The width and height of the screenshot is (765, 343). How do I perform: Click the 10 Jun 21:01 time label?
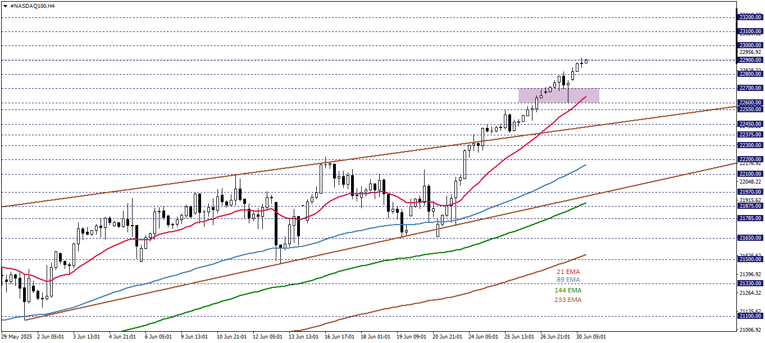point(232,337)
